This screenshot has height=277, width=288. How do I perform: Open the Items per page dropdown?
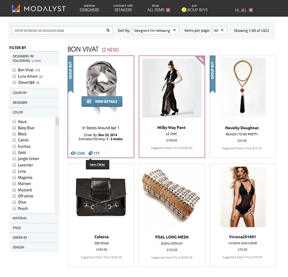click(219, 30)
